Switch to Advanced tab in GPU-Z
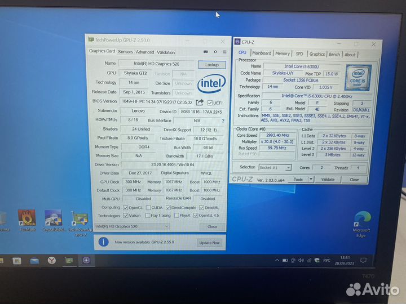406x304 pixels. click(145, 52)
